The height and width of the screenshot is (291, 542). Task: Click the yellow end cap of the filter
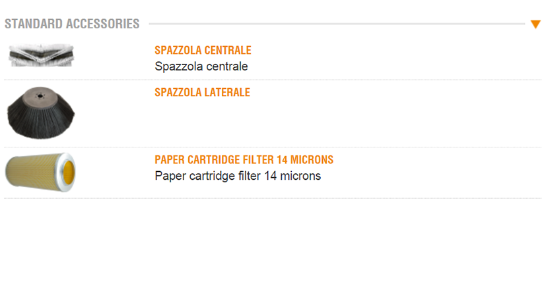(x=67, y=171)
